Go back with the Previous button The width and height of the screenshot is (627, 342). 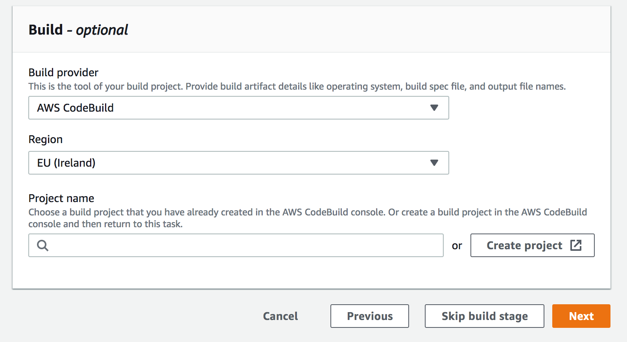click(370, 316)
